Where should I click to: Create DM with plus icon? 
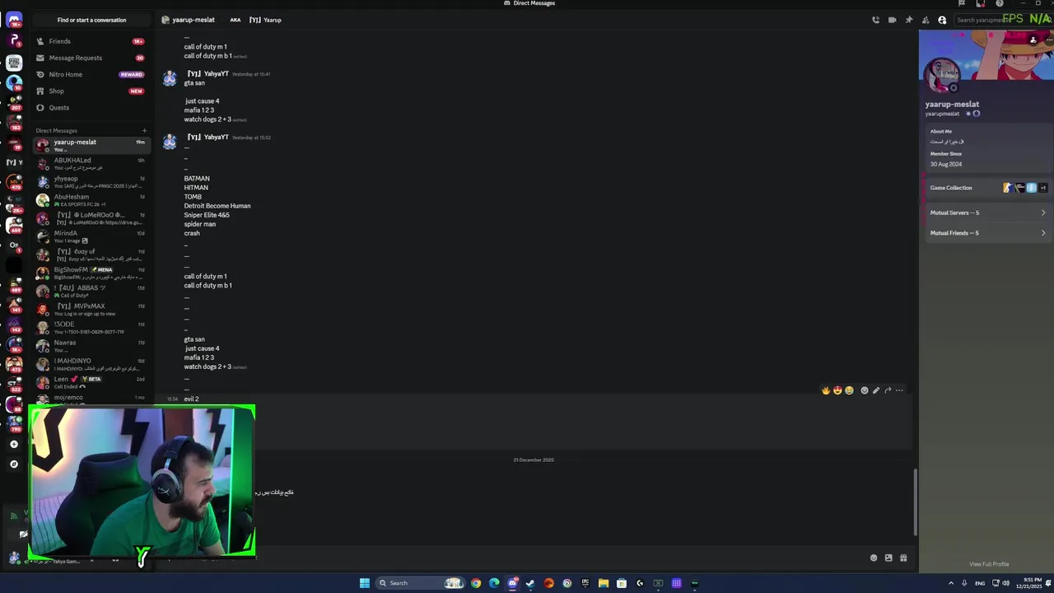point(144,130)
